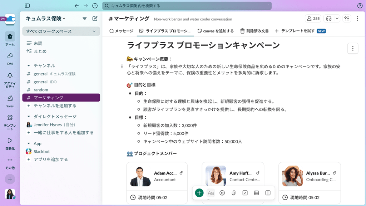The width and height of the screenshot is (366, 206).
Task: Start a huddle with headphones icon
Action: point(329,19)
